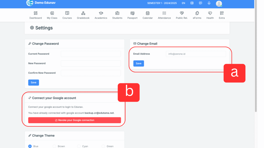Screen dimensions: 264x148
Task: Select the Cyan theme radio button
Action: (x=79, y=146)
